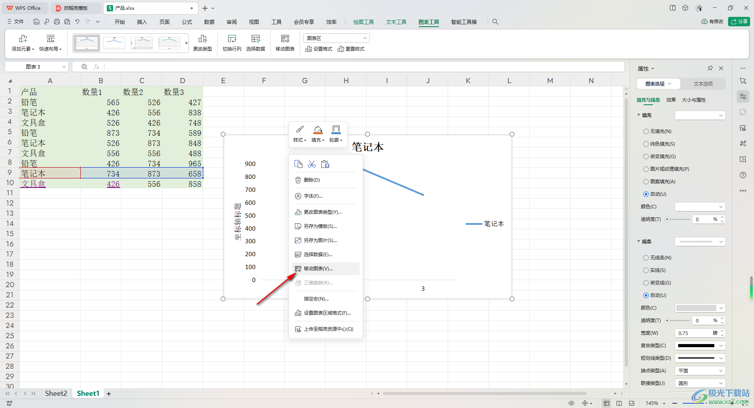Click Format Chart Area in context menu
The image size is (754, 408).
[x=326, y=313]
